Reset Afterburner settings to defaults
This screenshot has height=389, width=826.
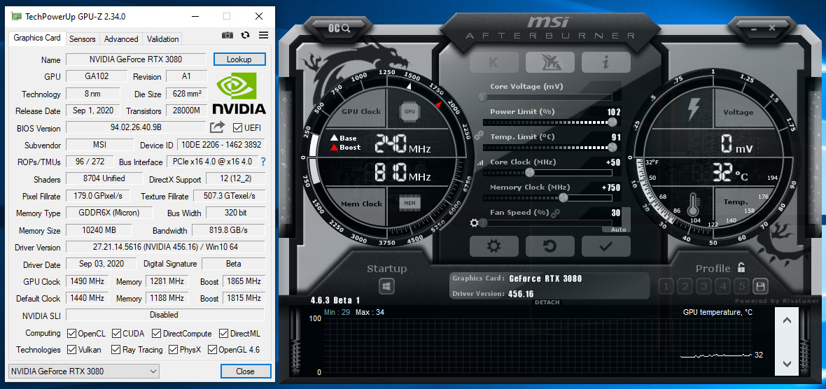pyautogui.click(x=550, y=246)
